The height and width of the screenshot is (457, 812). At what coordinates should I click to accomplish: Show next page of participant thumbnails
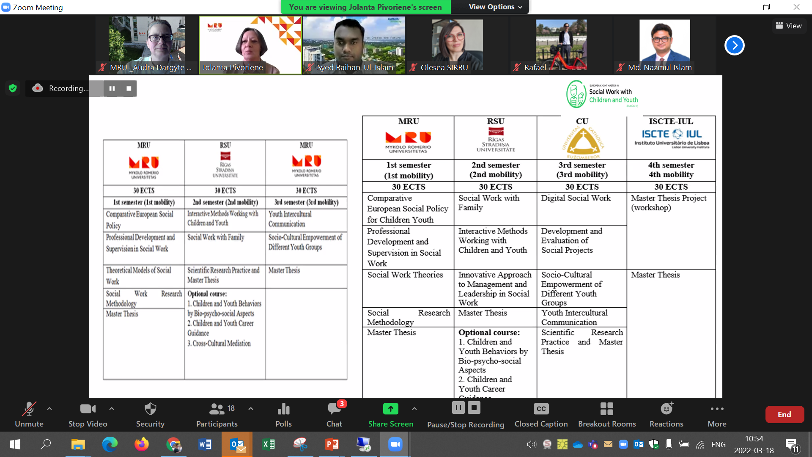point(734,45)
